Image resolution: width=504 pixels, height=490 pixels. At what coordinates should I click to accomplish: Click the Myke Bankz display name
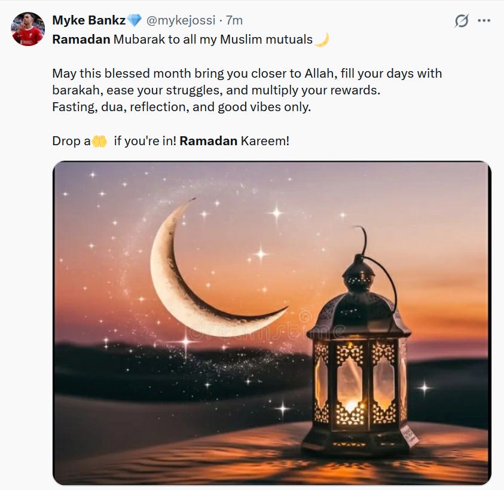(89, 20)
